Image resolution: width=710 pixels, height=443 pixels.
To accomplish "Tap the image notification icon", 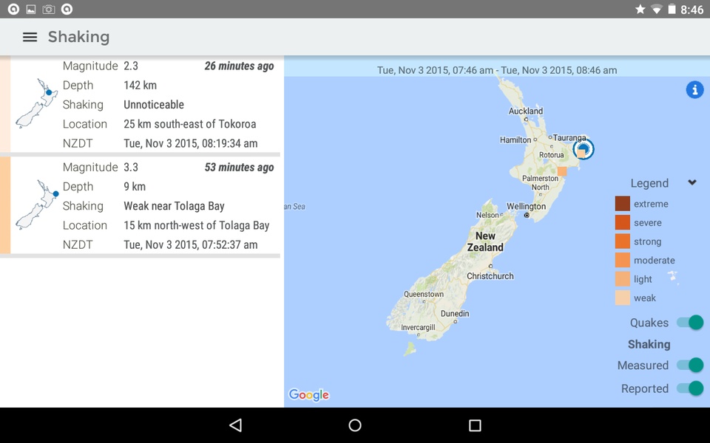I will (31, 9).
